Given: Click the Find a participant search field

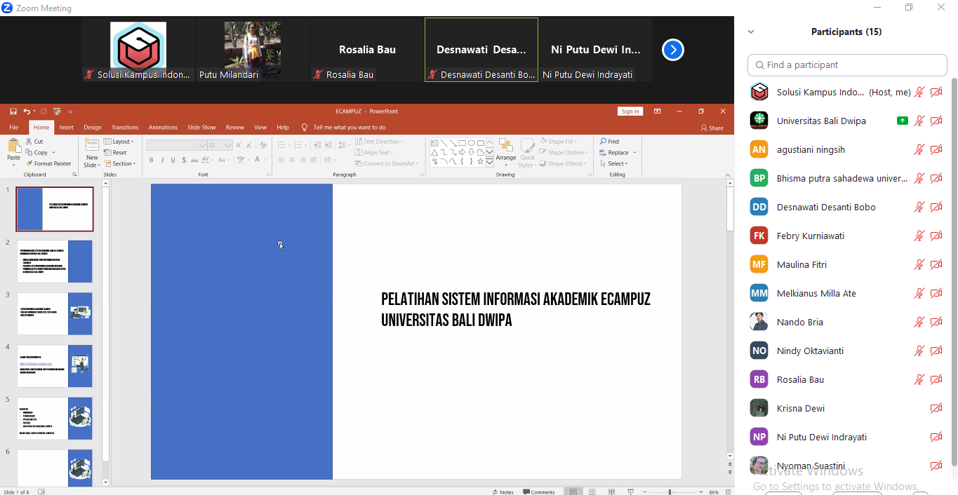Looking at the screenshot, I should point(847,65).
